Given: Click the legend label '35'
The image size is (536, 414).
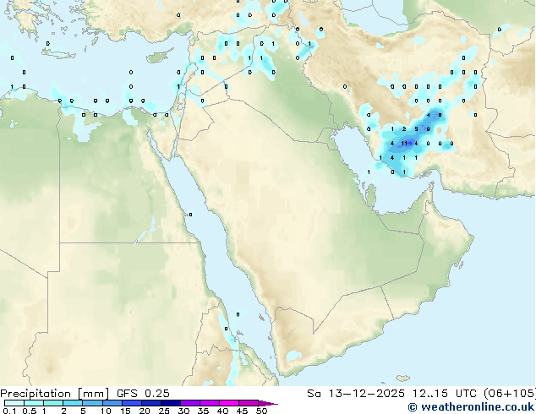Looking at the screenshot, I should 203,411.
